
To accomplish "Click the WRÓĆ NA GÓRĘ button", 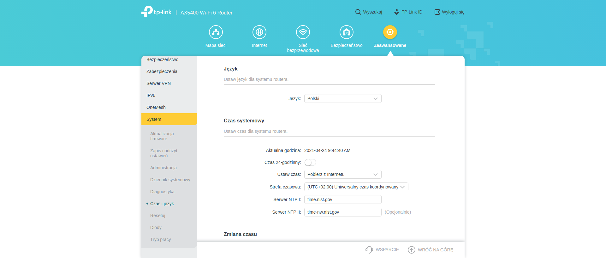I will [x=431, y=250].
